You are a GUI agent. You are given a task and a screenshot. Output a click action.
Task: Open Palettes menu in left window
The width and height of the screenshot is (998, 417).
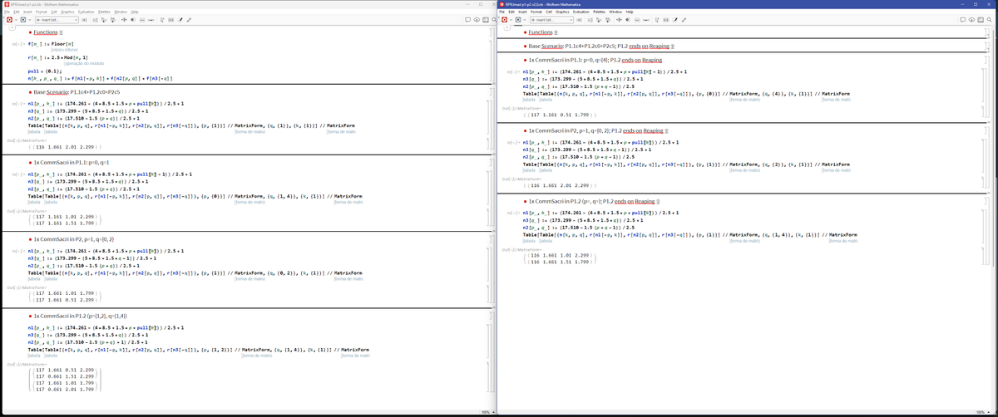(x=104, y=12)
